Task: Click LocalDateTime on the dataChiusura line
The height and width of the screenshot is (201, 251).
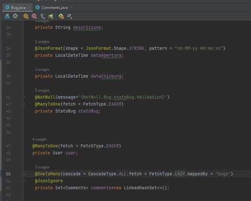Action: (71, 76)
